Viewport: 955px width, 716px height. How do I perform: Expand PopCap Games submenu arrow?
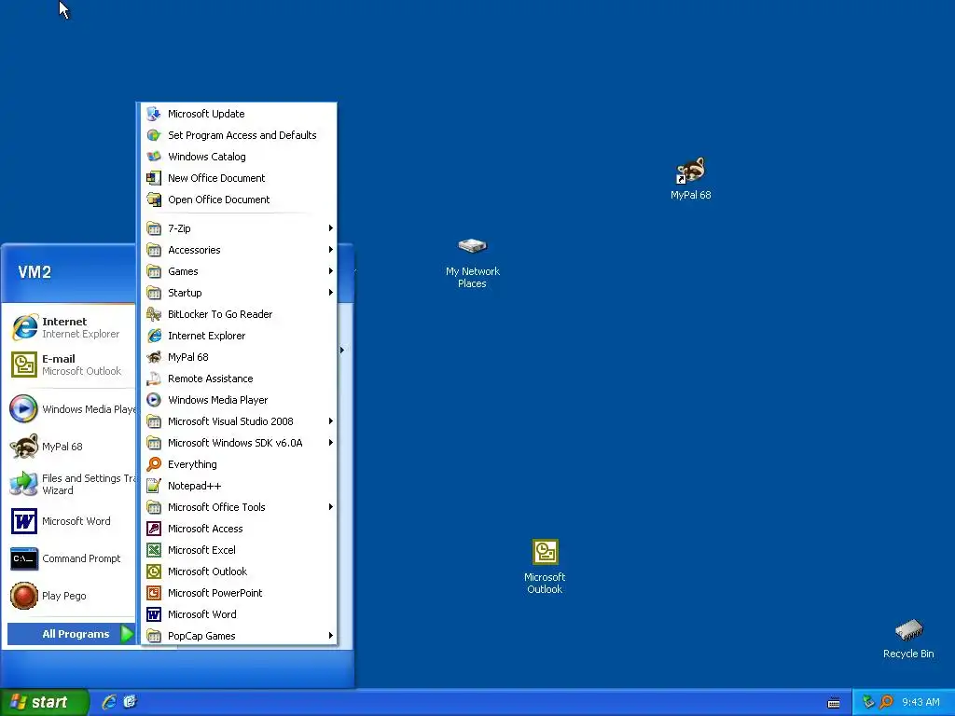(x=331, y=636)
